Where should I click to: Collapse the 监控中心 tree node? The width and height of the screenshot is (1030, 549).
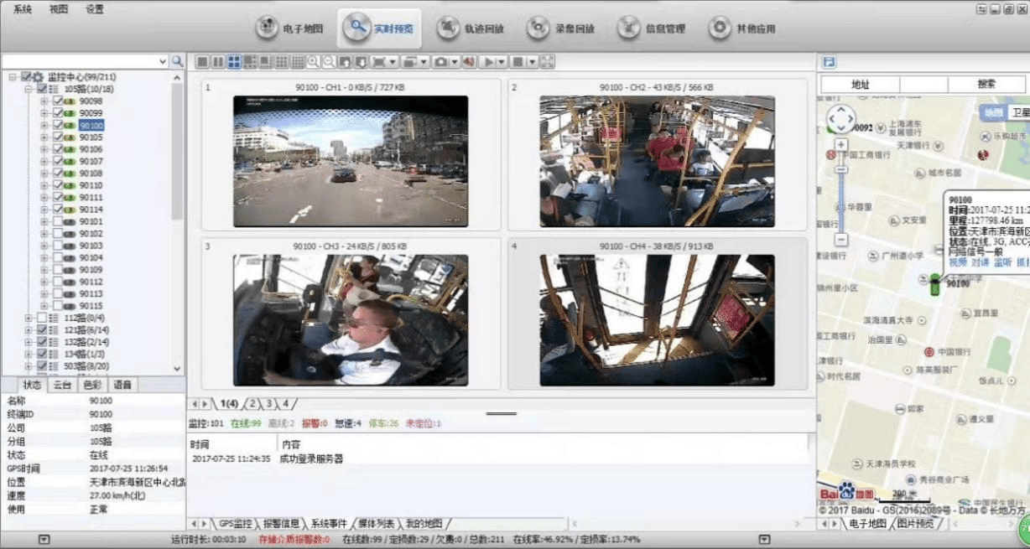click(x=13, y=76)
